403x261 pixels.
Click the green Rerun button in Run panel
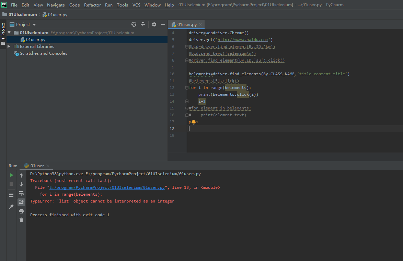tap(11, 175)
